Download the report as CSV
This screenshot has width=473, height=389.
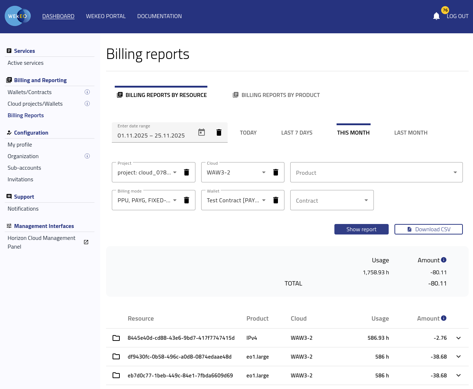(x=428, y=229)
